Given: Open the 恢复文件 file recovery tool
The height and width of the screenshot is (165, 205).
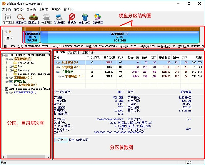Looking at the screenshot, I should click(x=33, y=17).
